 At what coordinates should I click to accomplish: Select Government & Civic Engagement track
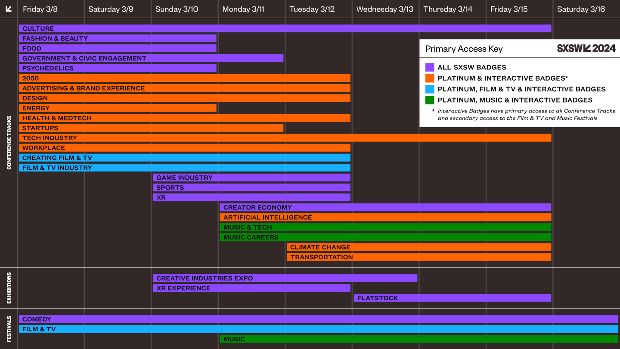click(x=151, y=58)
